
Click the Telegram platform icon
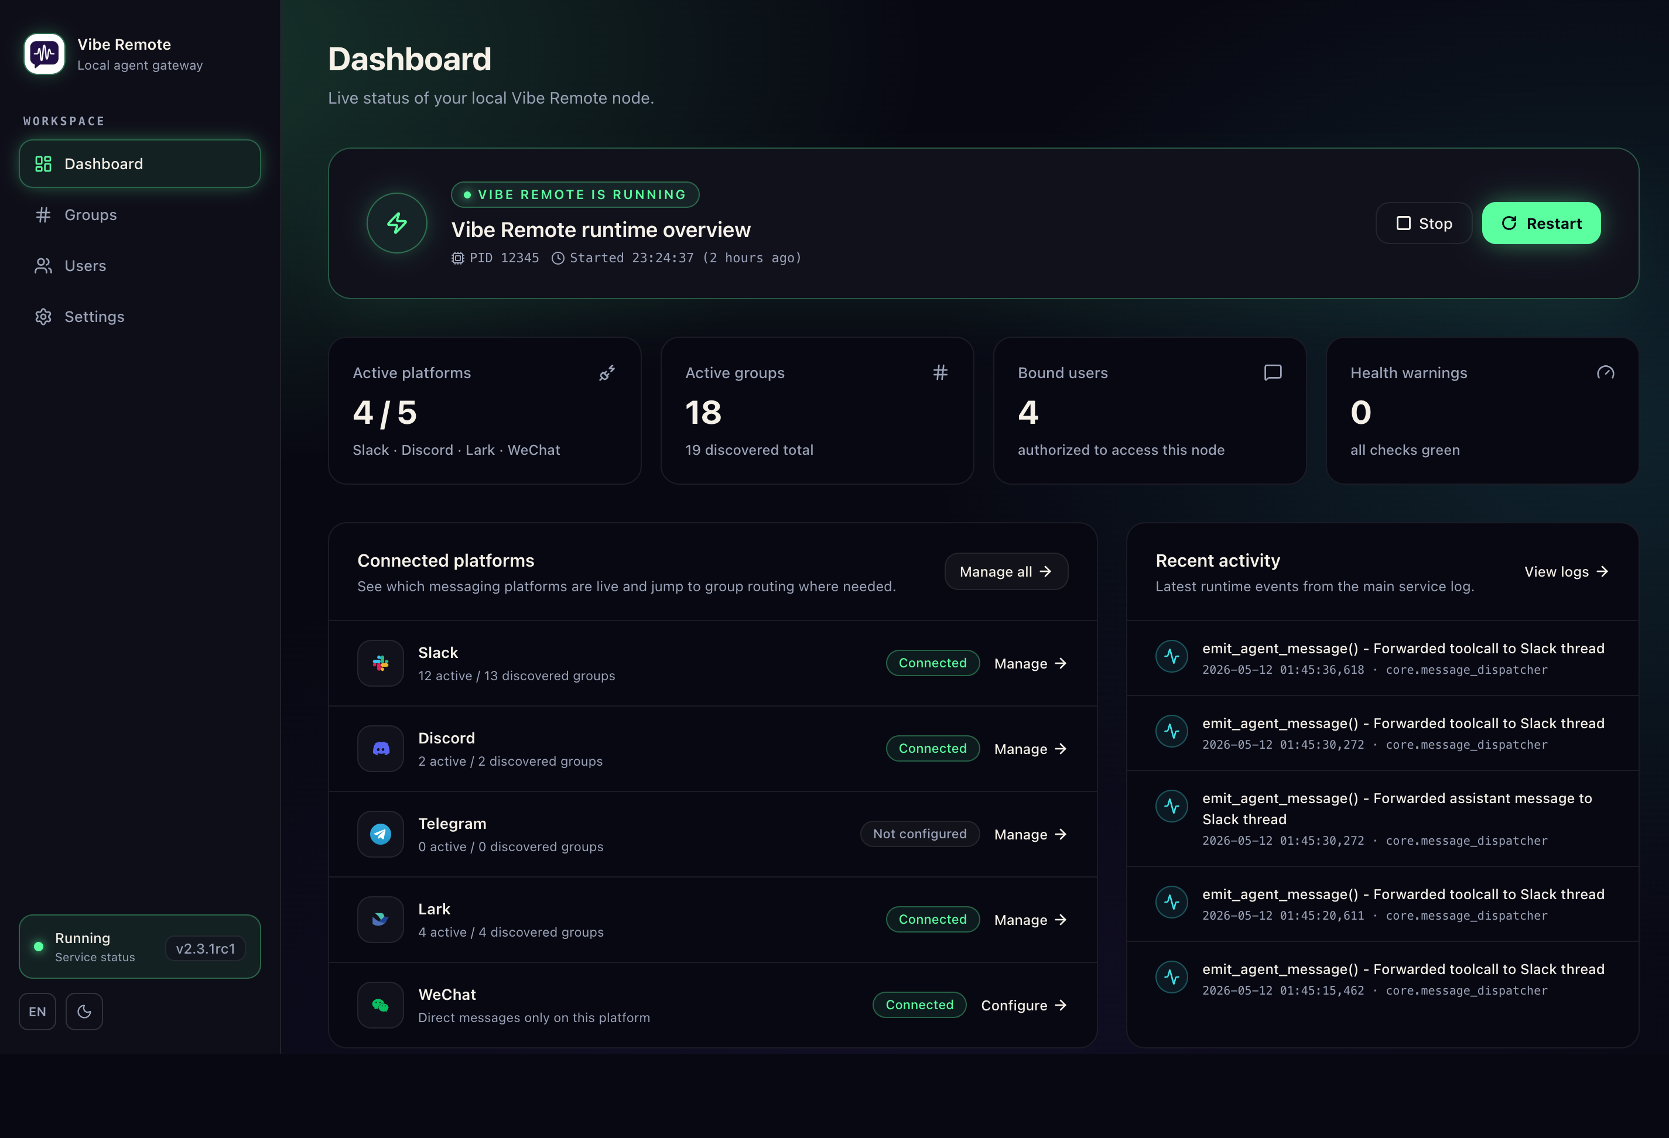coord(381,834)
